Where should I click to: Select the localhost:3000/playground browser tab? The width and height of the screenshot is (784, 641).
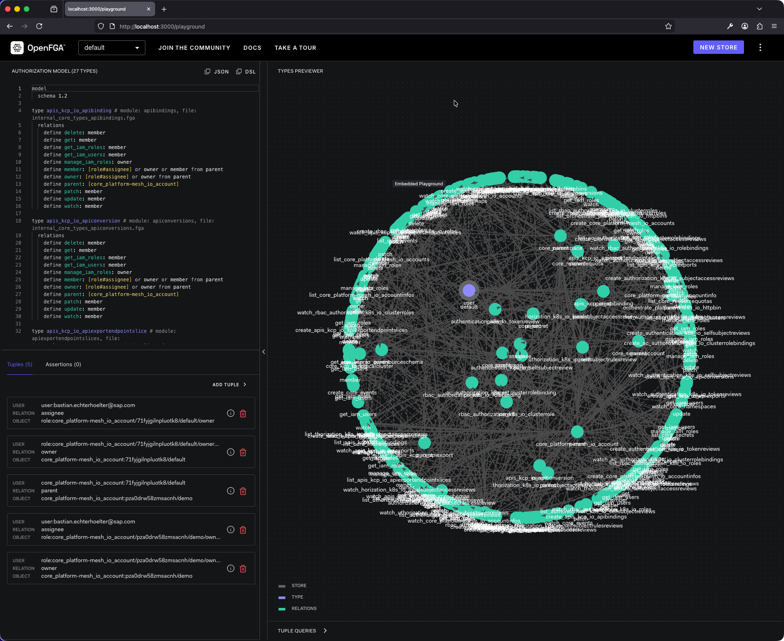coord(109,9)
